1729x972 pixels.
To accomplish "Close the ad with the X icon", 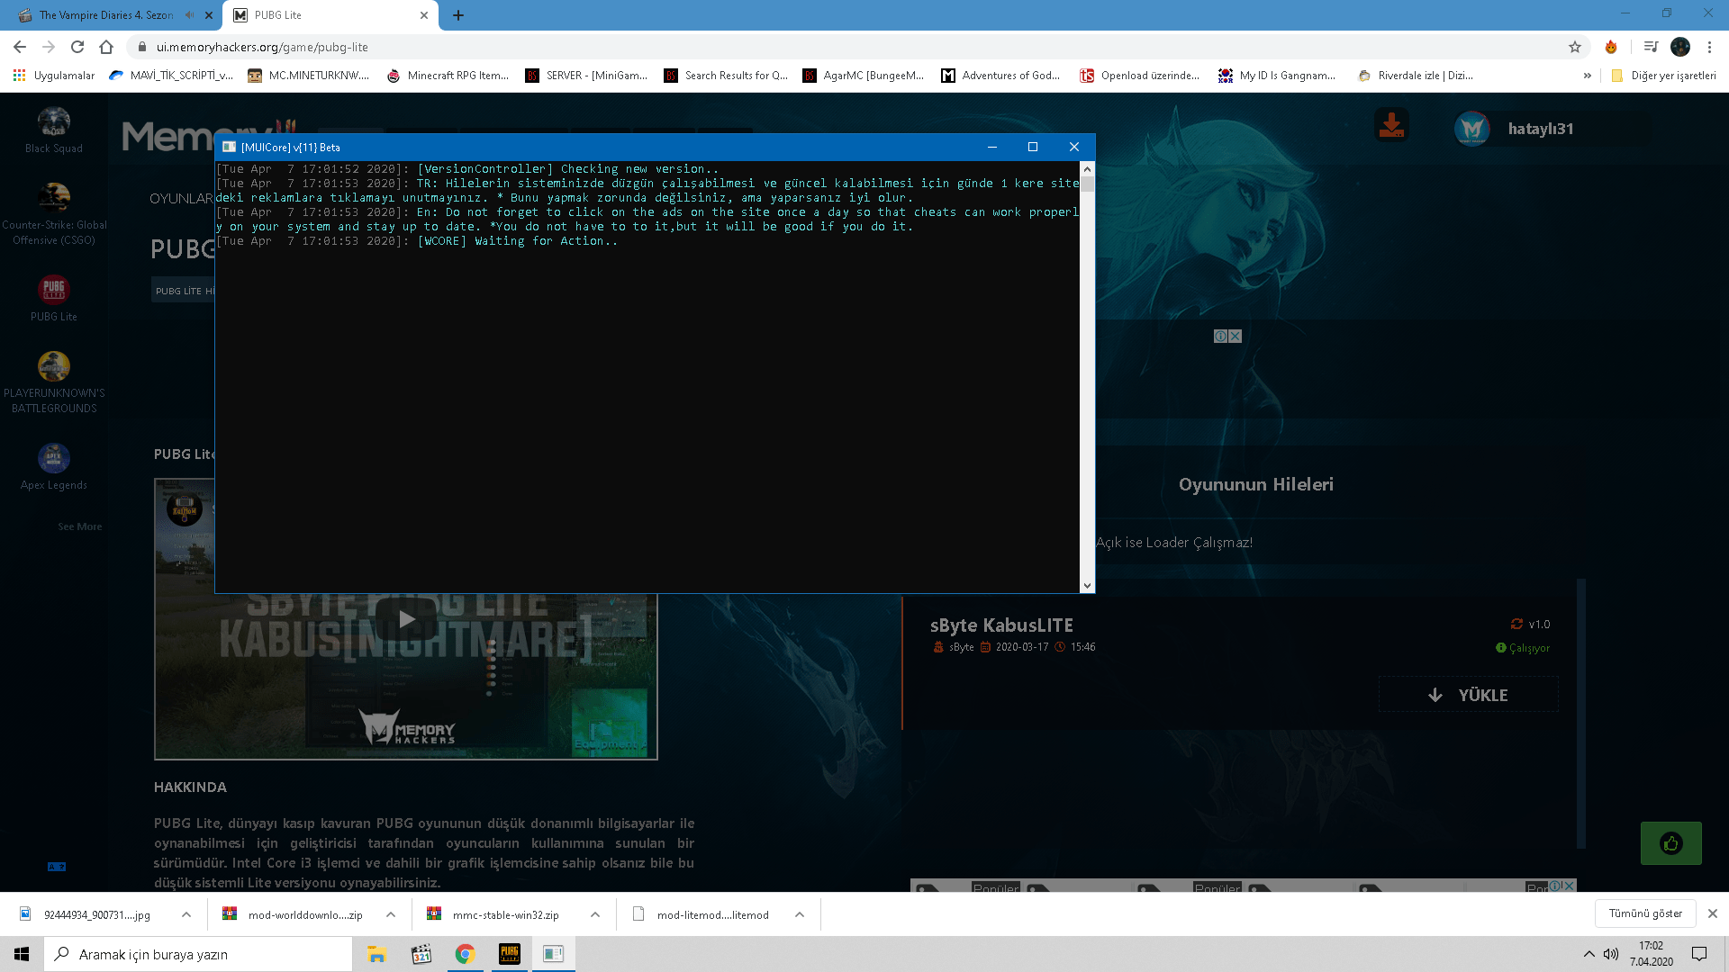I will (x=1235, y=336).
